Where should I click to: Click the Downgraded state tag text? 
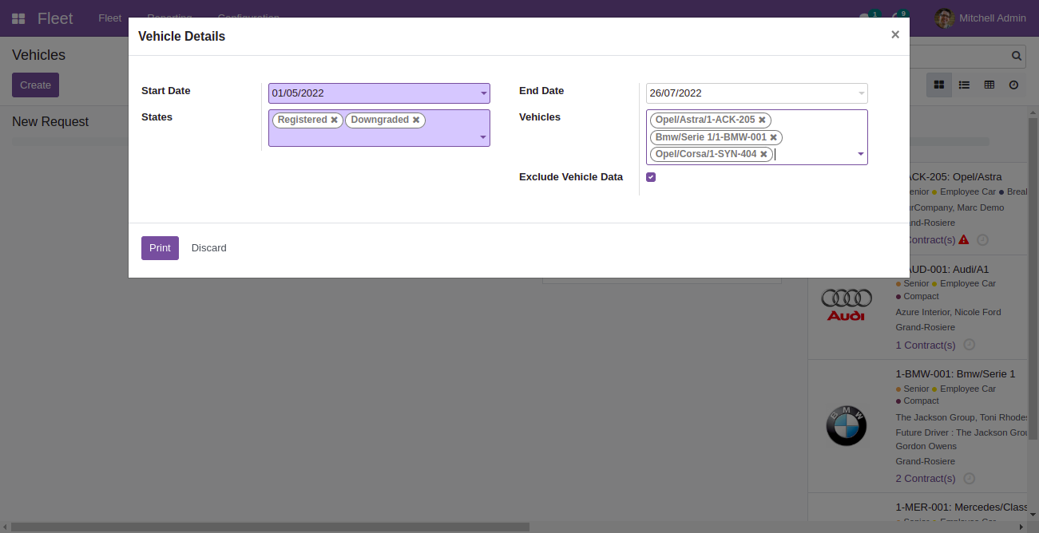pyautogui.click(x=380, y=120)
